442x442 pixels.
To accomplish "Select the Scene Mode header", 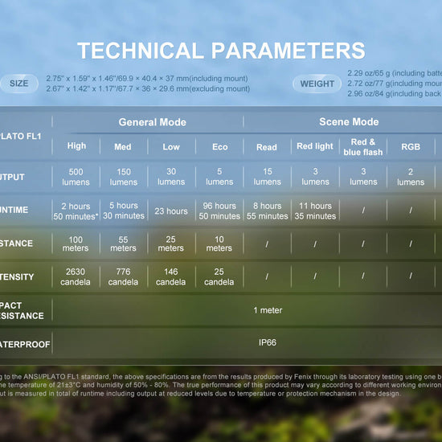I will tap(349, 122).
